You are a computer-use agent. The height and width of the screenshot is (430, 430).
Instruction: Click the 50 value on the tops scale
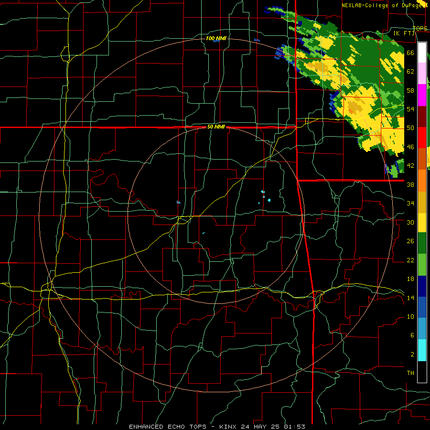click(x=410, y=128)
